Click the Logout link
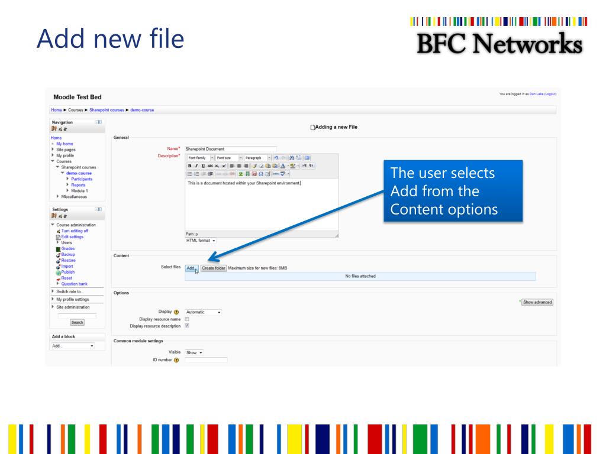This screenshot has width=606, height=454. click(551, 94)
